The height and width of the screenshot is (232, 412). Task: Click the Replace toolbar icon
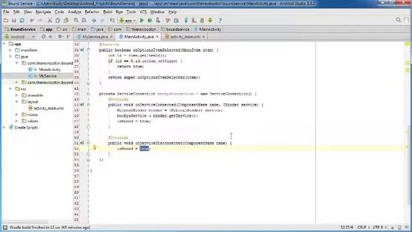click(84, 20)
